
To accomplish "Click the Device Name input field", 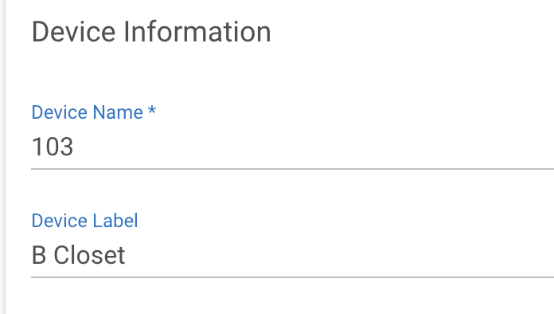I will point(293,147).
